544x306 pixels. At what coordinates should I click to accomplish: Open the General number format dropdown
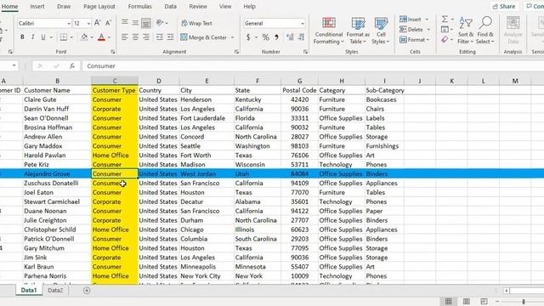tap(303, 23)
